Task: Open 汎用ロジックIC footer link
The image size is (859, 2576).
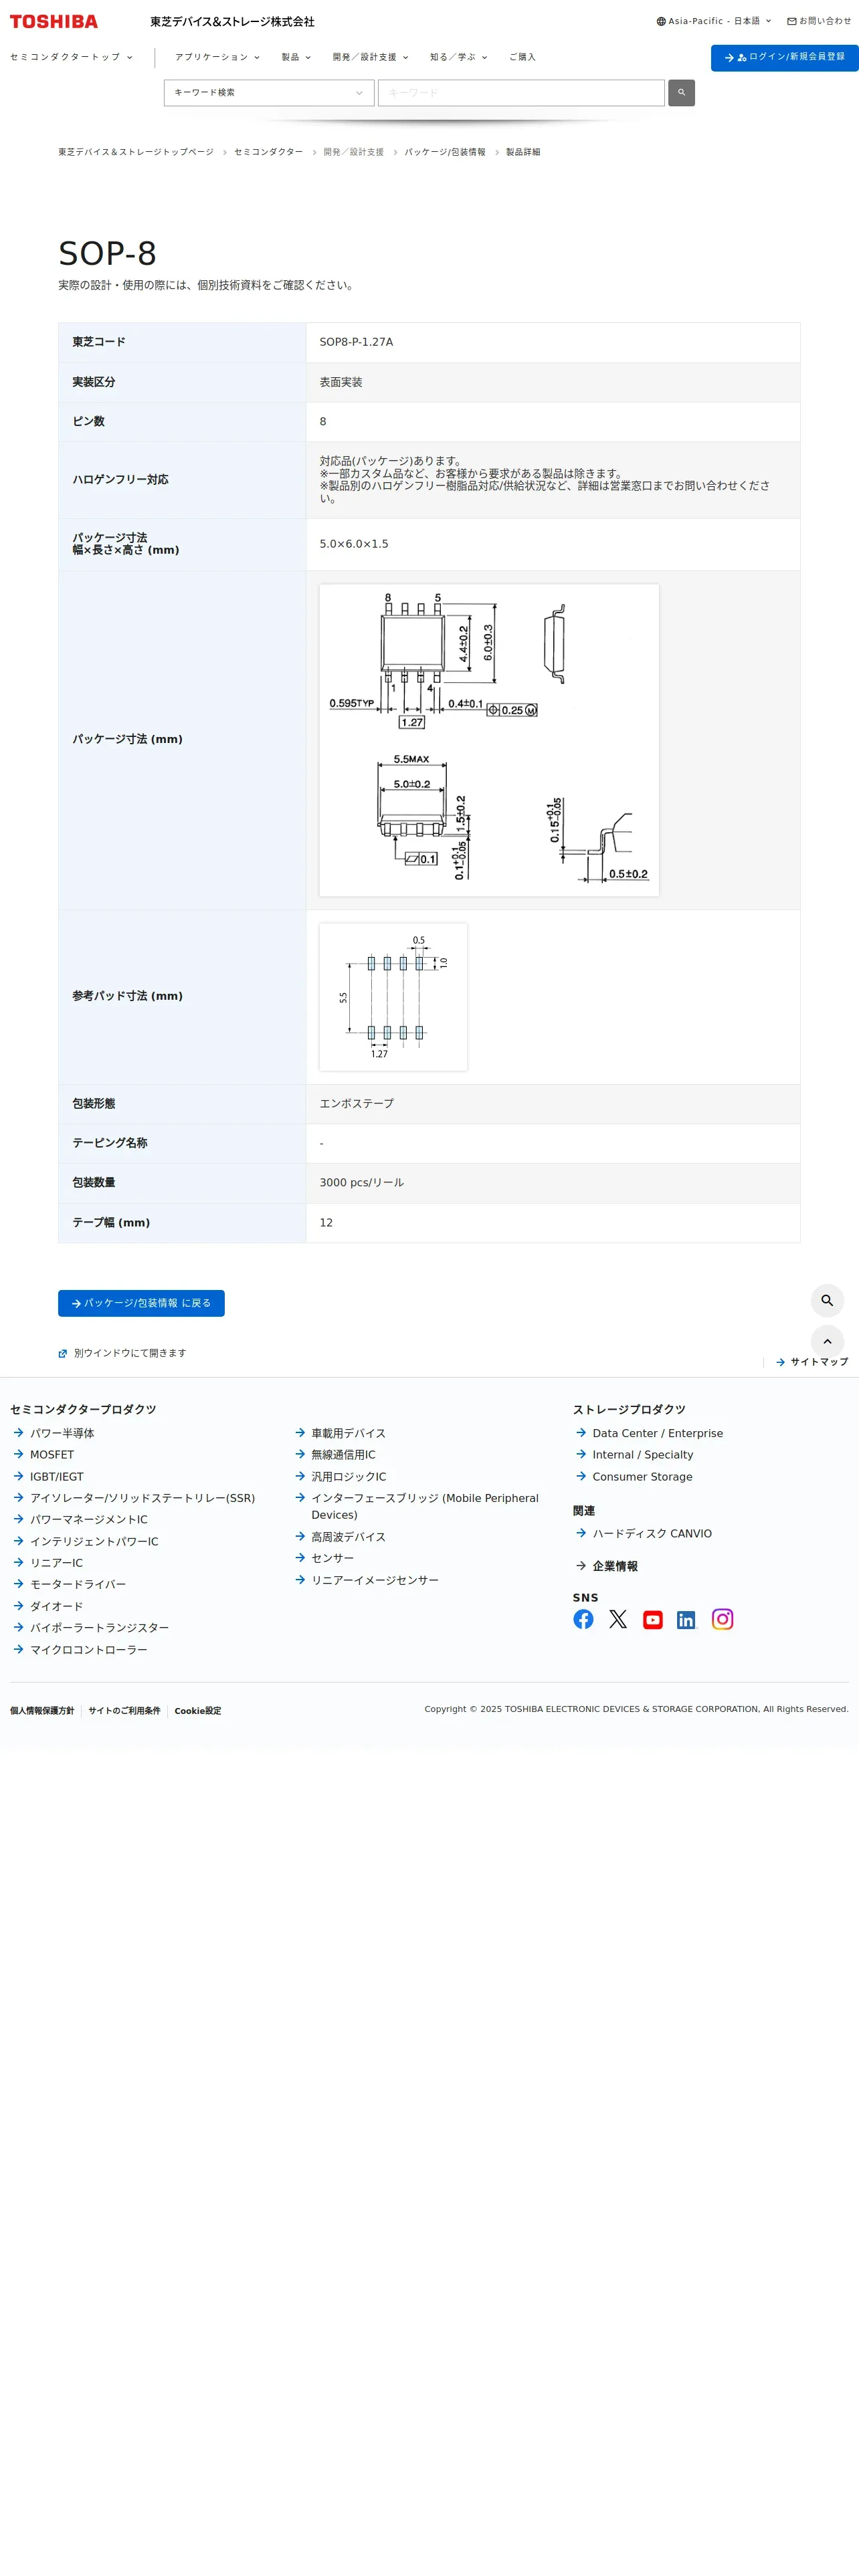Action: (348, 1477)
